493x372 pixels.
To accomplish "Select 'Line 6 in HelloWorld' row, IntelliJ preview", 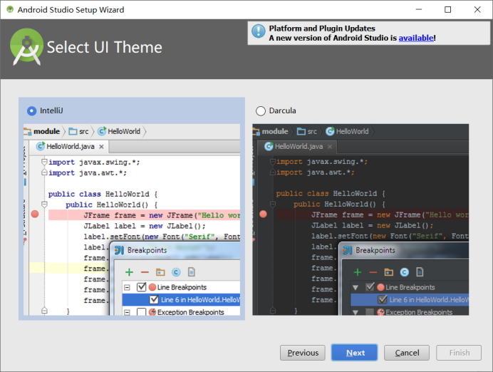I will tap(181, 300).
